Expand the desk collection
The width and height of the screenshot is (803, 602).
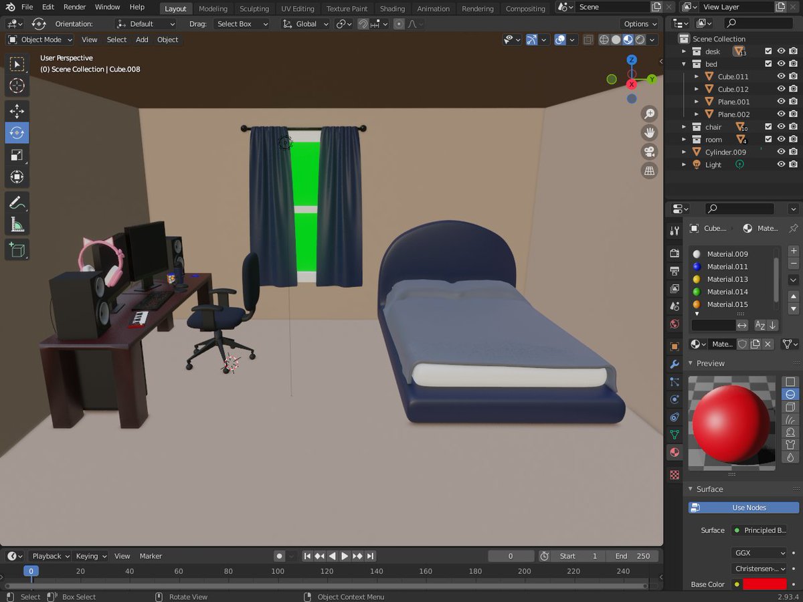point(684,52)
